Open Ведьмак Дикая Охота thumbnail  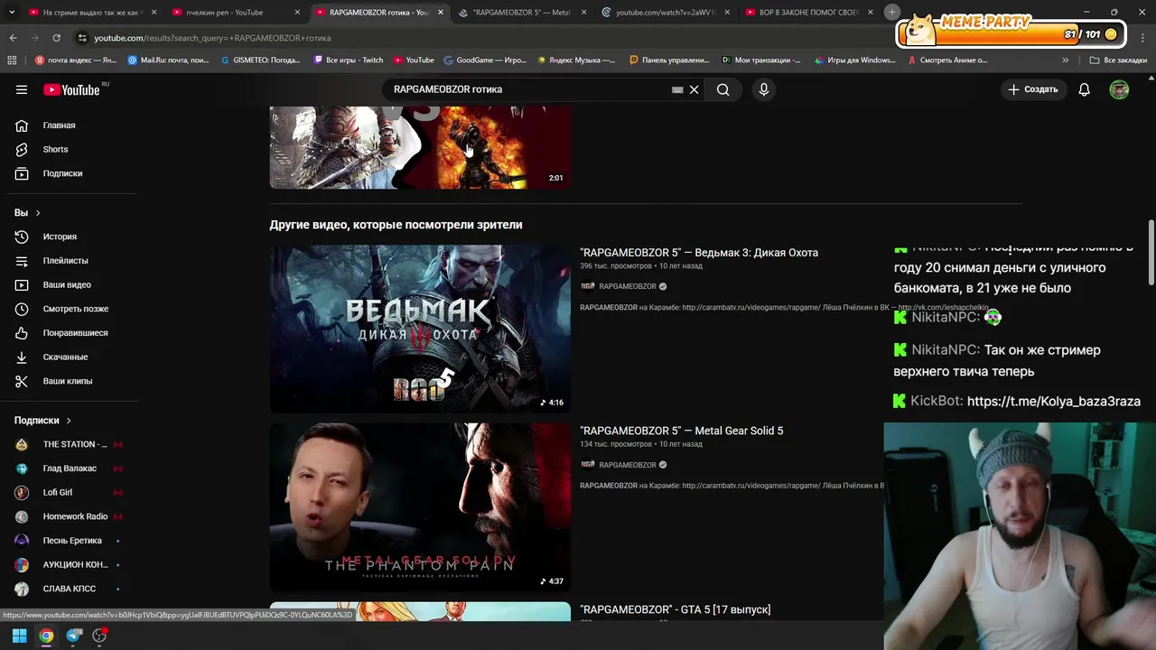(x=420, y=329)
